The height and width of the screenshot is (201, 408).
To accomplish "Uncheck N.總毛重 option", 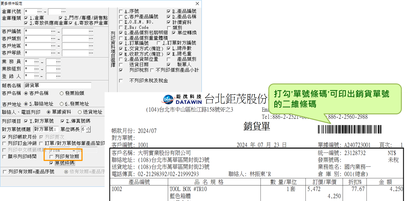I will point(169,54).
